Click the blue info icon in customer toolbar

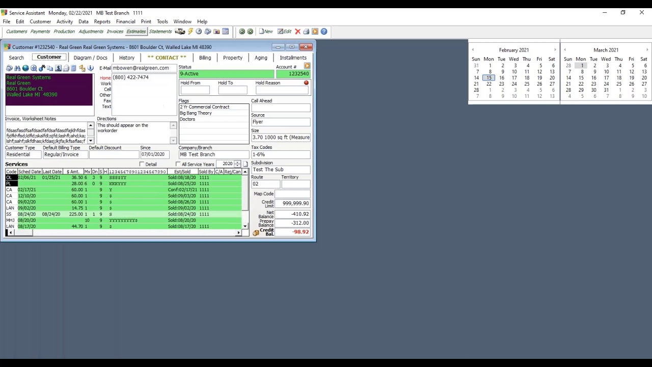pyautogui.click(x=91, y=68)
